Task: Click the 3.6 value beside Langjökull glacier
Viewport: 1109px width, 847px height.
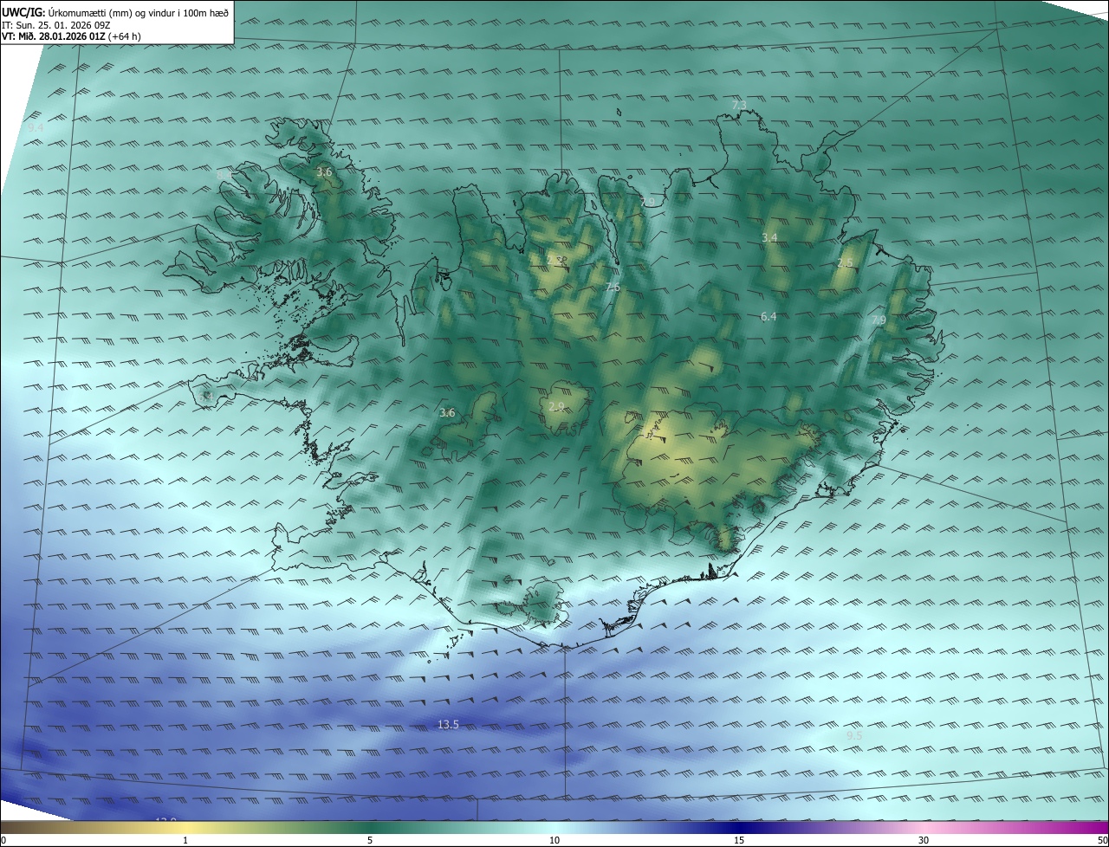Action: click(x=447, y=413)
